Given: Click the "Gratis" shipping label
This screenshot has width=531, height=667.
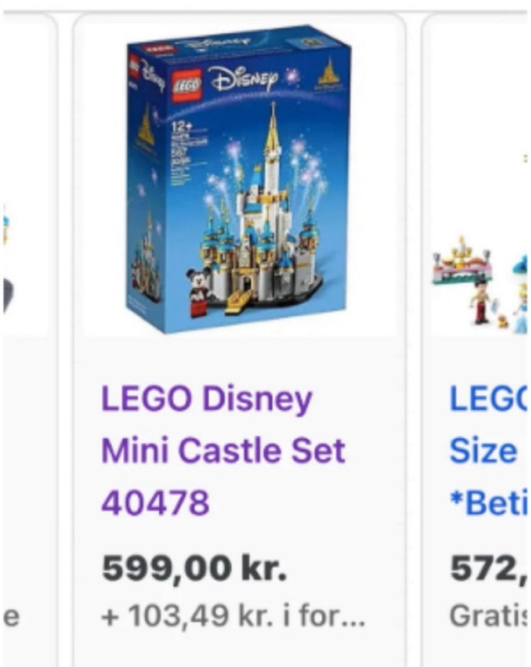Looking at the screenshot, I should point(487,616).
